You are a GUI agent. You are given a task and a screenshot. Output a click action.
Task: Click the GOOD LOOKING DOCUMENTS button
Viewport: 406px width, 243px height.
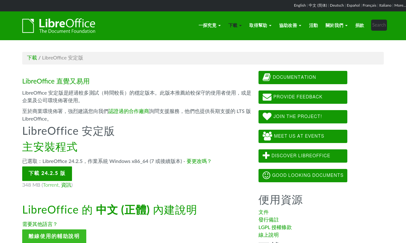303,176
